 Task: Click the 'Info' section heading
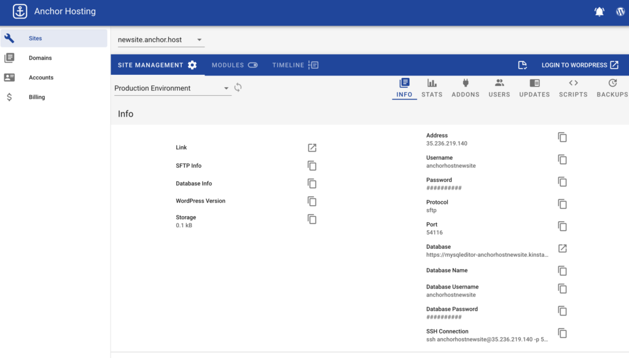pos(125,114)
